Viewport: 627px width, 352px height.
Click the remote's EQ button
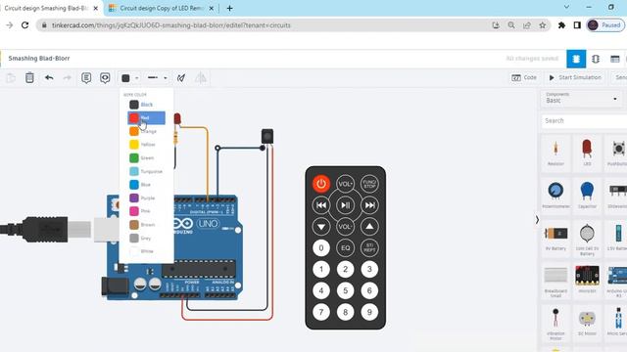345,247
